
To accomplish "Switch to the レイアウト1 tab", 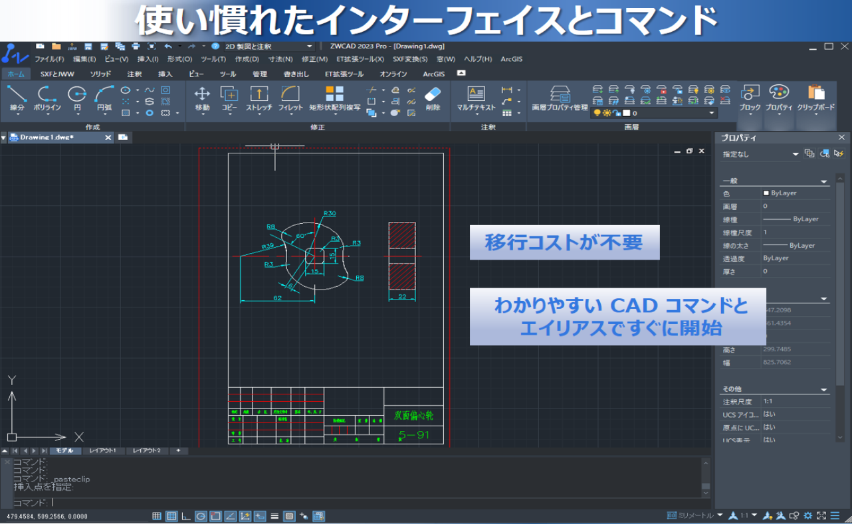I will [x=104, y=451].
